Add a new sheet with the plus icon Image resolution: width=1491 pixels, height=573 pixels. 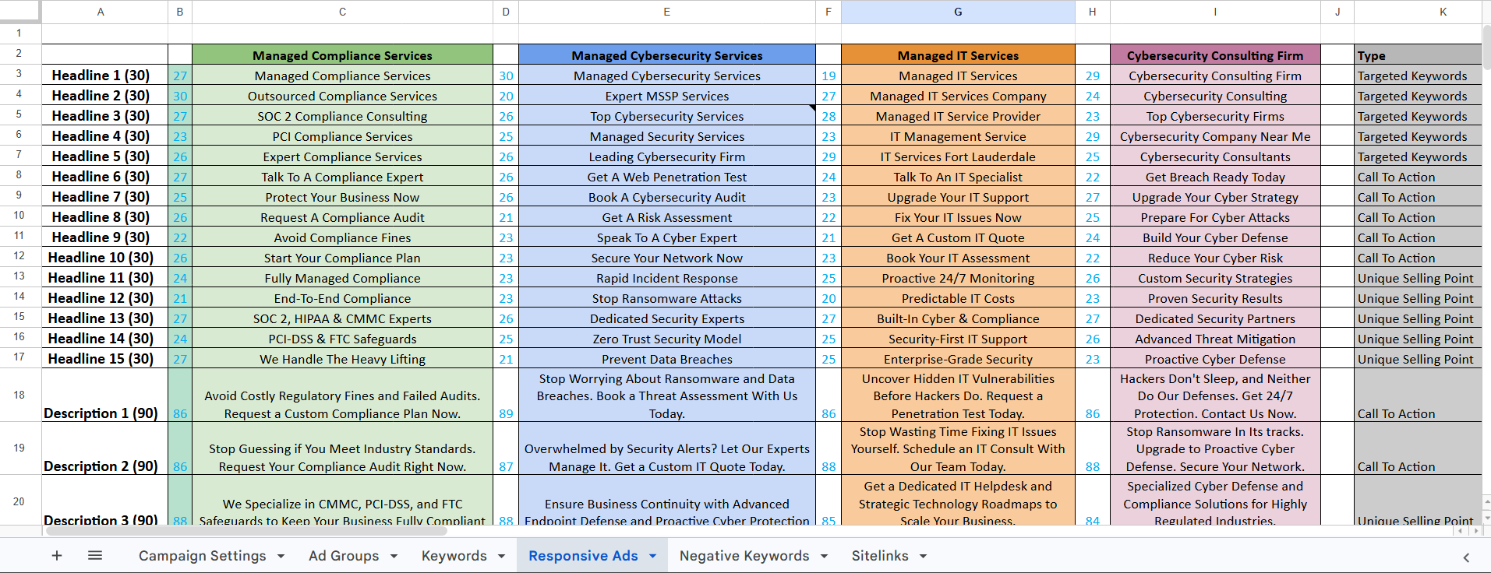57,556
